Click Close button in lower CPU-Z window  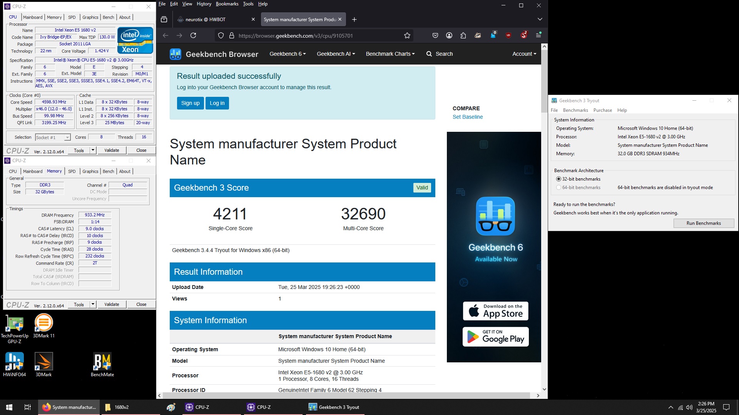(x=141, y=304)
